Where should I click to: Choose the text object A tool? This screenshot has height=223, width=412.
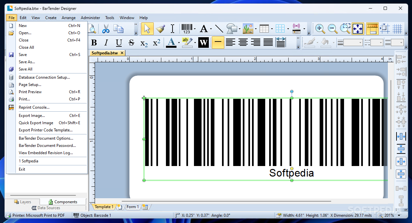(204, 29)
